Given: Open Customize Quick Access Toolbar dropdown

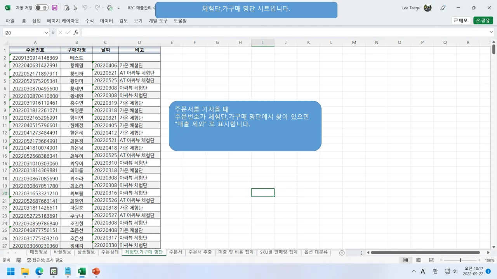Looking at the screenshot, I should pos(119,8).
